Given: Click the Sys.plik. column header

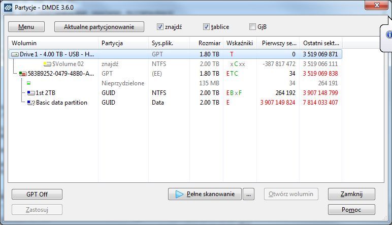Looking at the screenshot, I should 169,43.
